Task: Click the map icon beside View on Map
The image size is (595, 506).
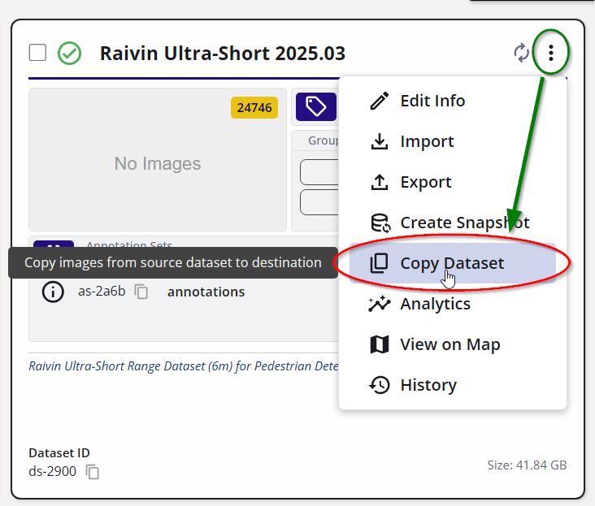Action: 379,344
